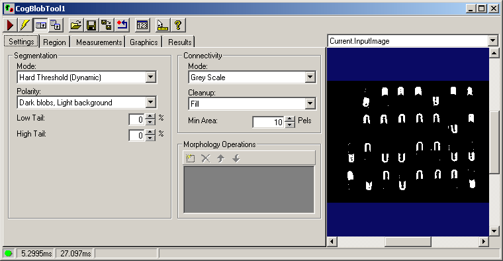
Task: Move morphology operation up arrow
Action: click(x=220, y=158)
